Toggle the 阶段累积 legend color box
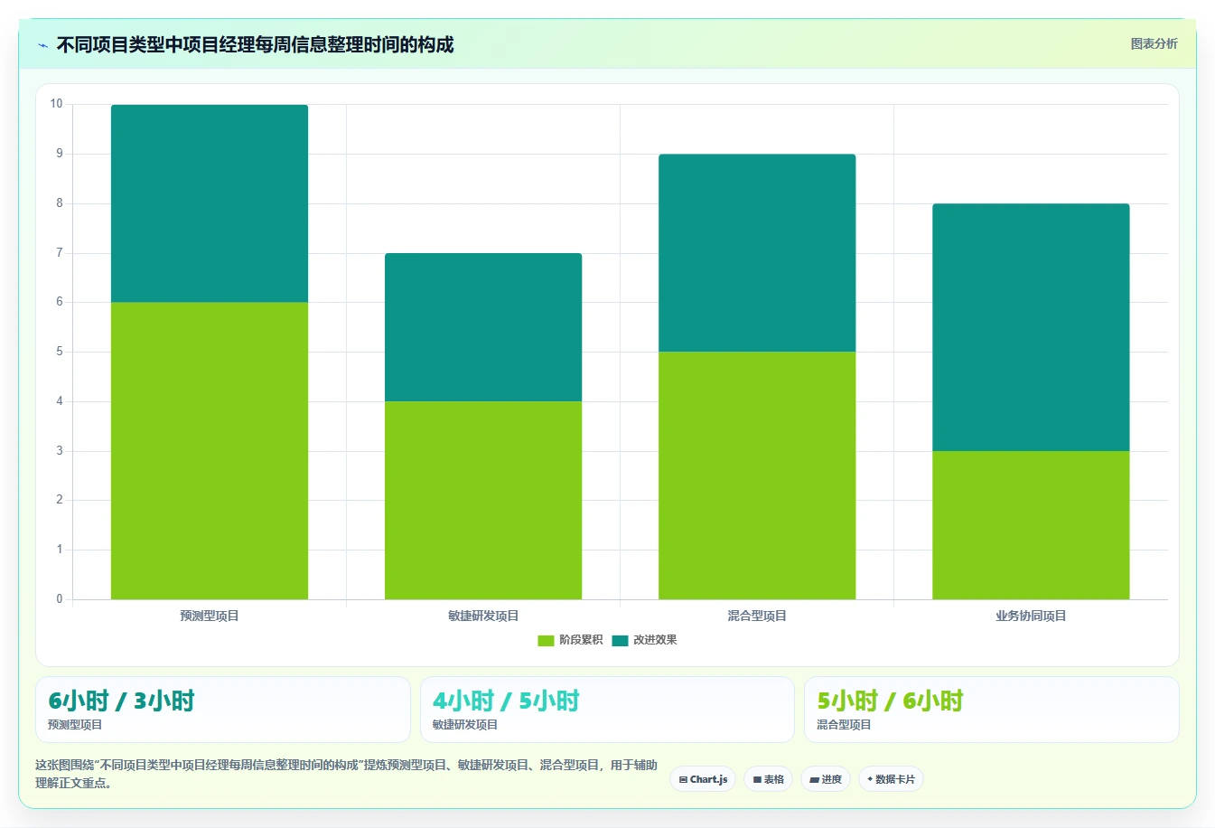 (x=546, y=640)
